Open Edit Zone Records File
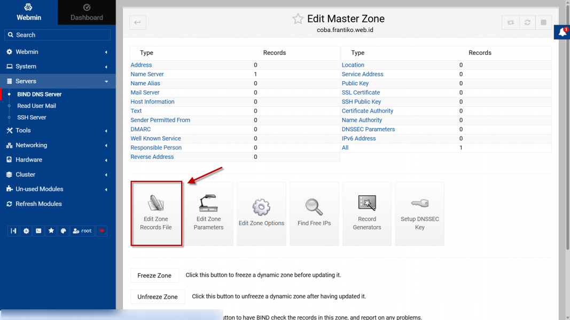The image size is (570, 320). point(156,213)
